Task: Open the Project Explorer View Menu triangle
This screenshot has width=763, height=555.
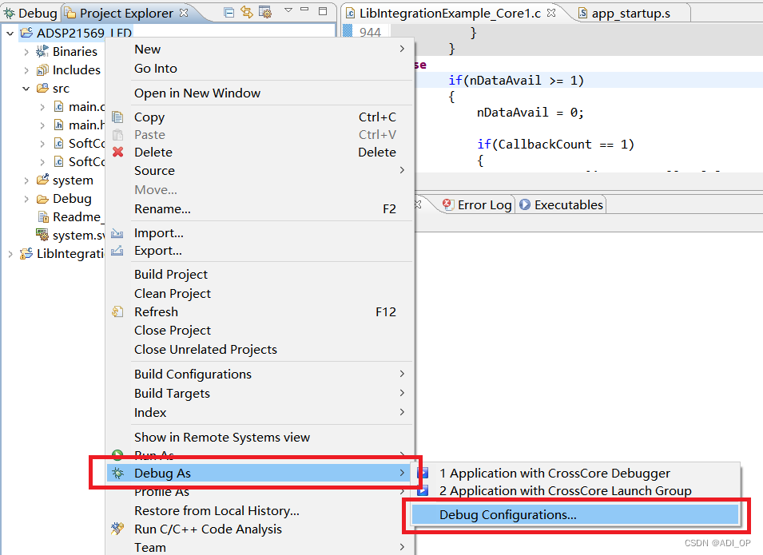Action: click(x=288, y=10)
